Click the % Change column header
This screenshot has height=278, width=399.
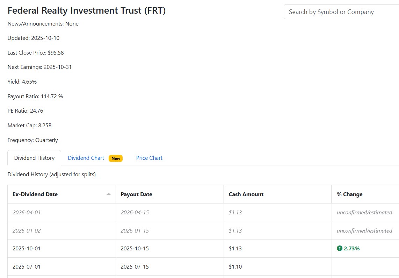[349, 194]
